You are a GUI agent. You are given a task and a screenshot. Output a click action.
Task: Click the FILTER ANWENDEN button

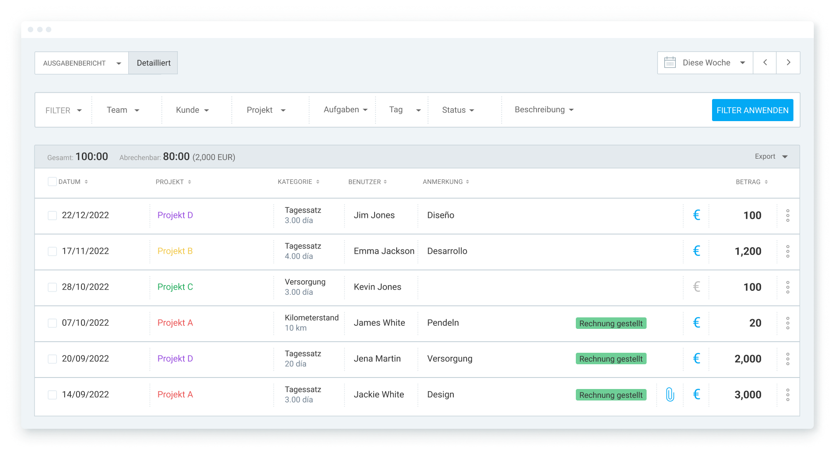(752, 110)
